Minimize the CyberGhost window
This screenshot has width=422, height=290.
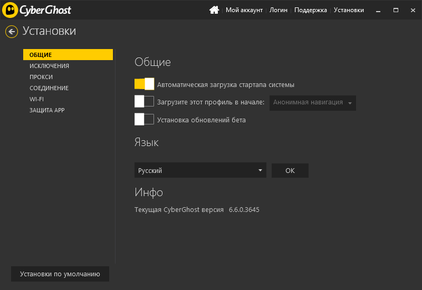[x=378, y=10]
